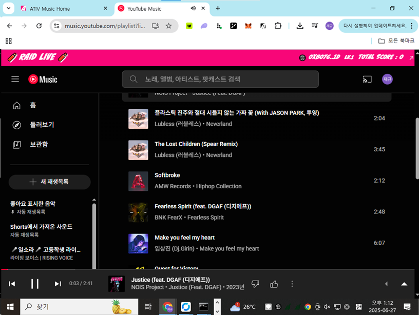
Task: Open the 임상진 (Dj.Girin) artist link
Action: pos(175,249)
